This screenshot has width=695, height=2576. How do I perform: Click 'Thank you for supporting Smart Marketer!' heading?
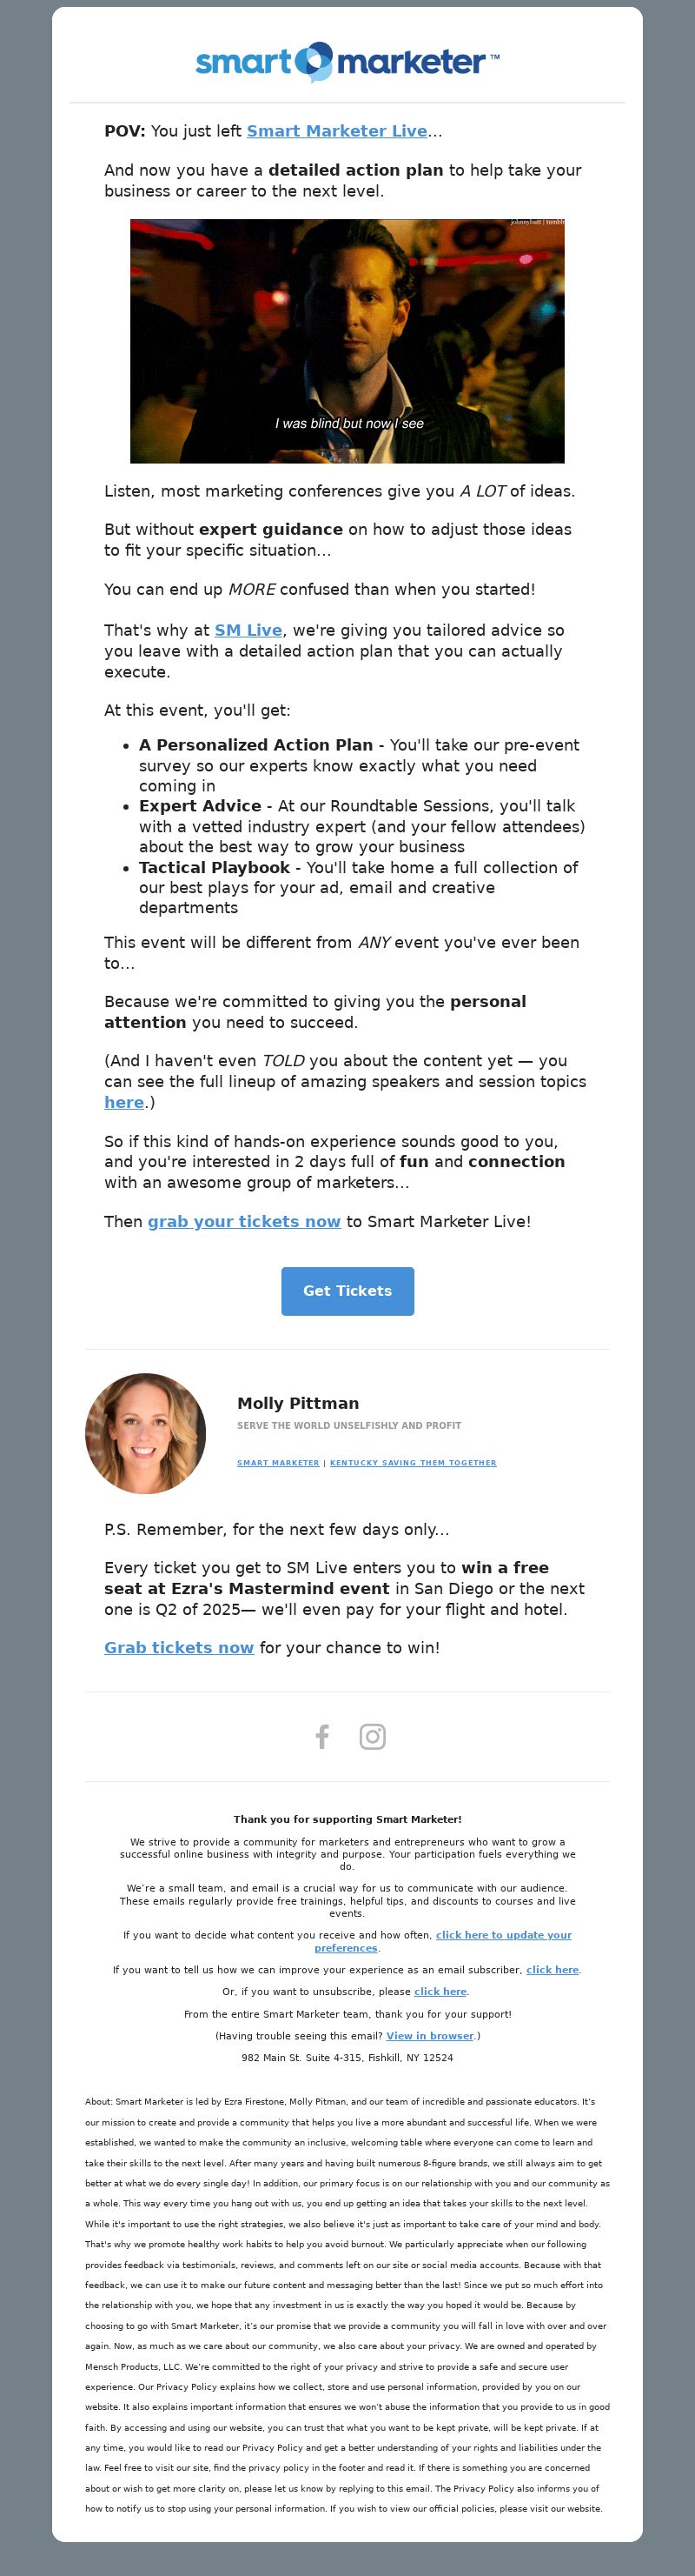click(347, 1819)
